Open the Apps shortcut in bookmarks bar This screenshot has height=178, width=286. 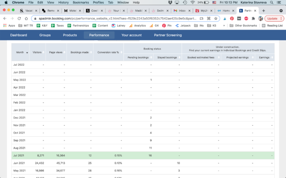point(9,25)
